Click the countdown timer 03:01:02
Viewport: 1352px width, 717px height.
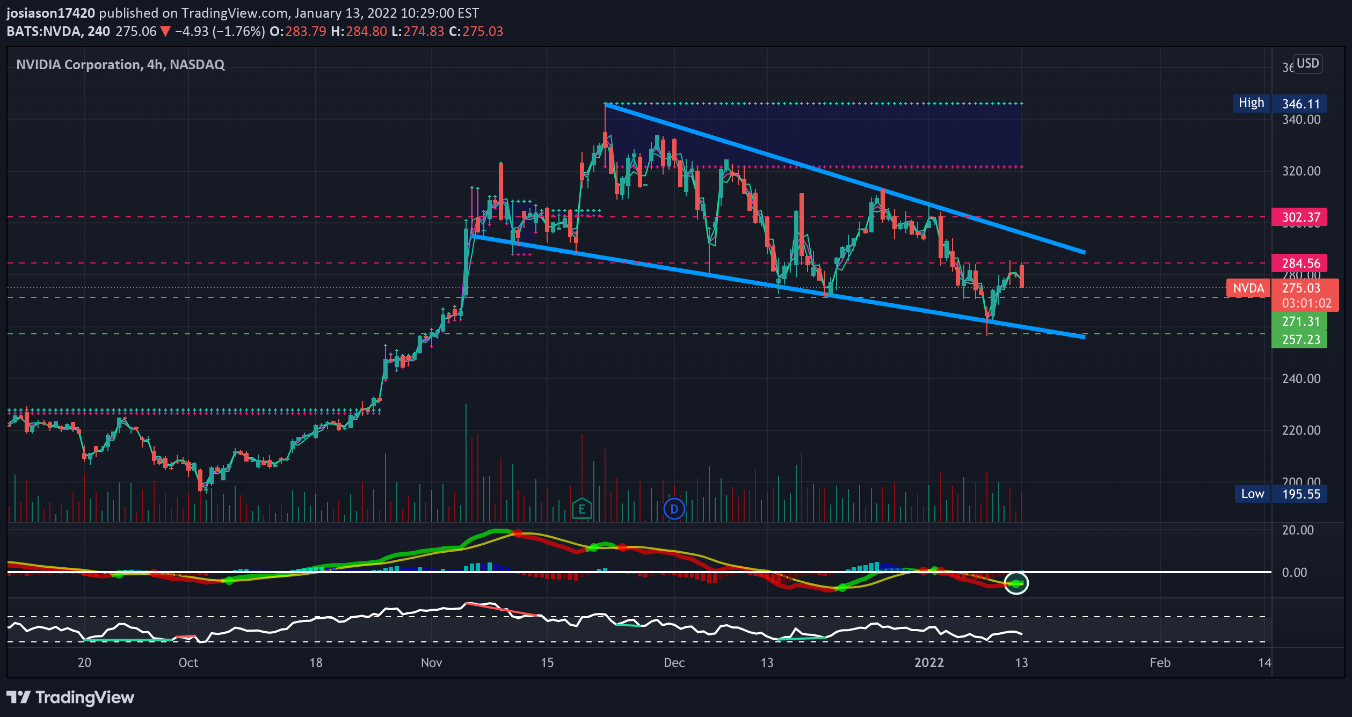1306,303
